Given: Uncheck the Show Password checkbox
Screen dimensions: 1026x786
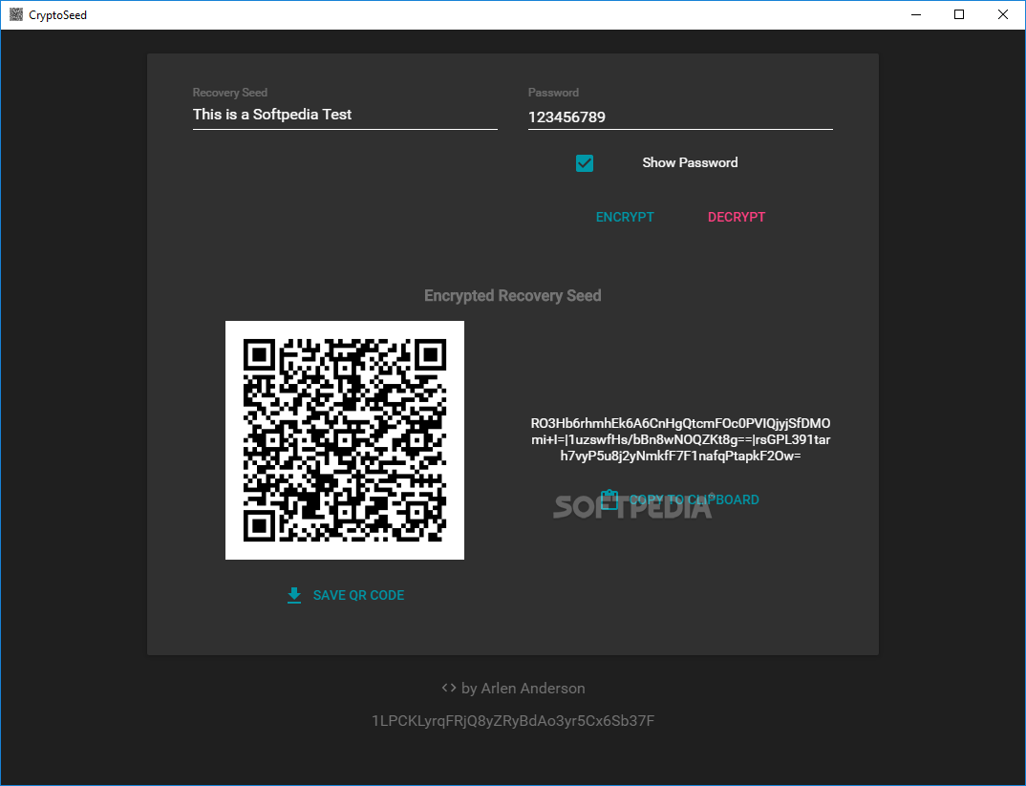Looking at the screenshot, I should [585, 162].
